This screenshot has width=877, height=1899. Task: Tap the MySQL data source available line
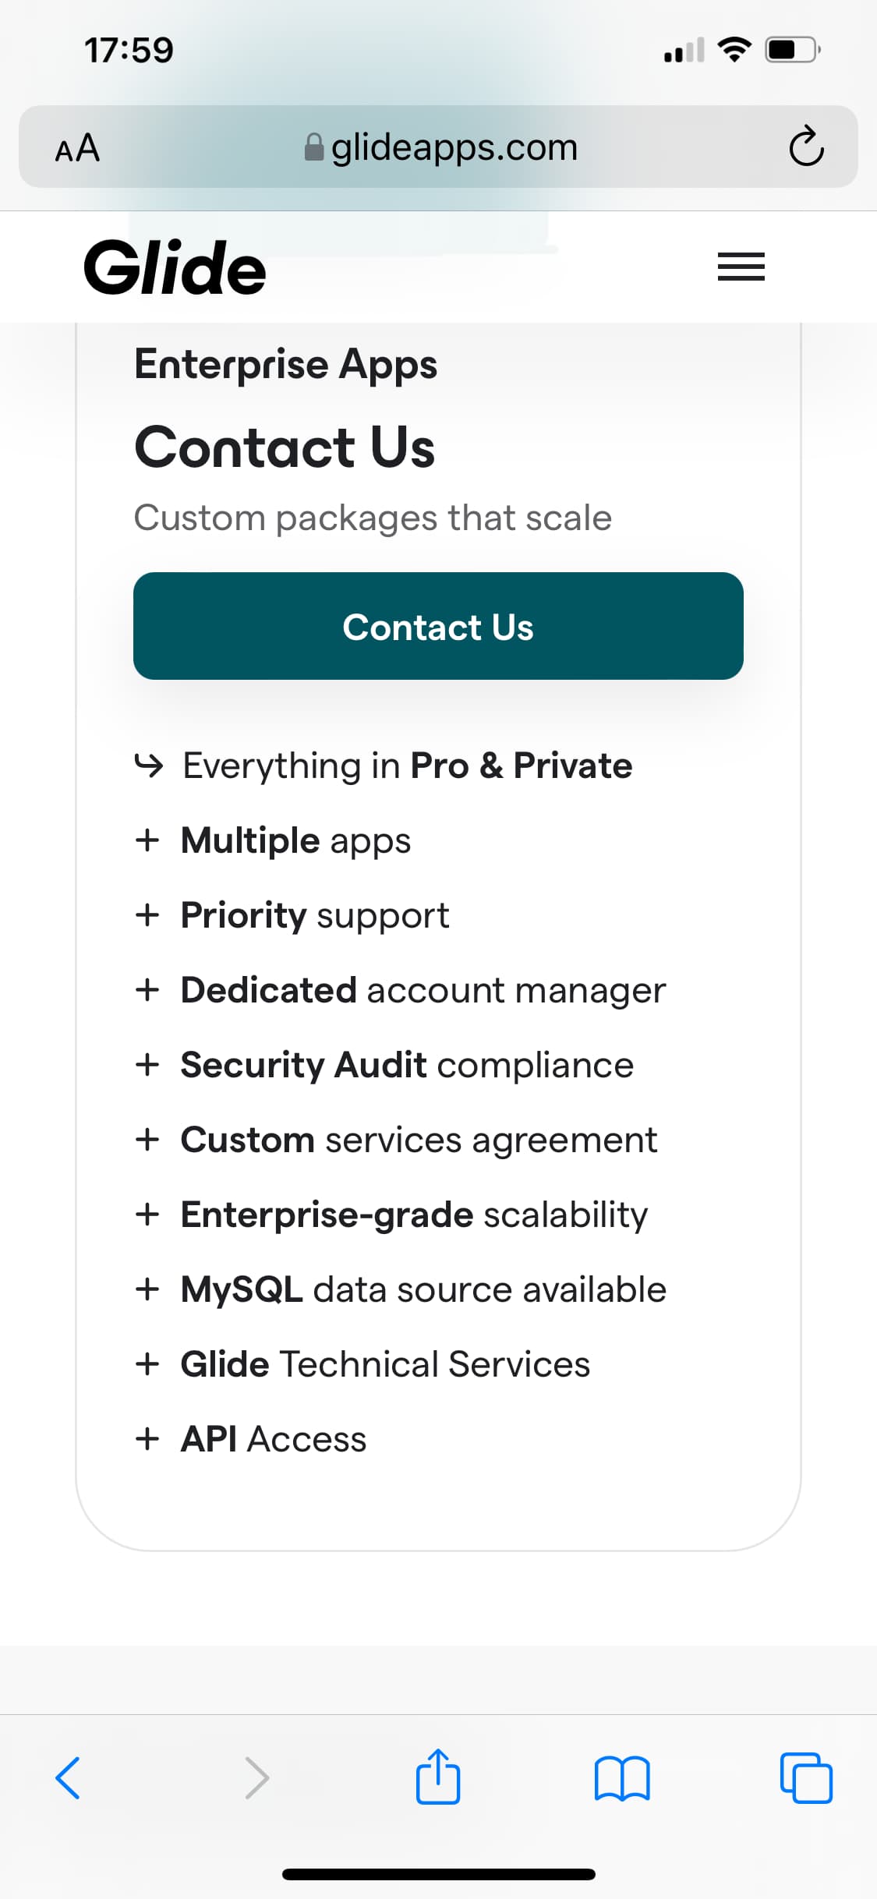coord(400,1289)
